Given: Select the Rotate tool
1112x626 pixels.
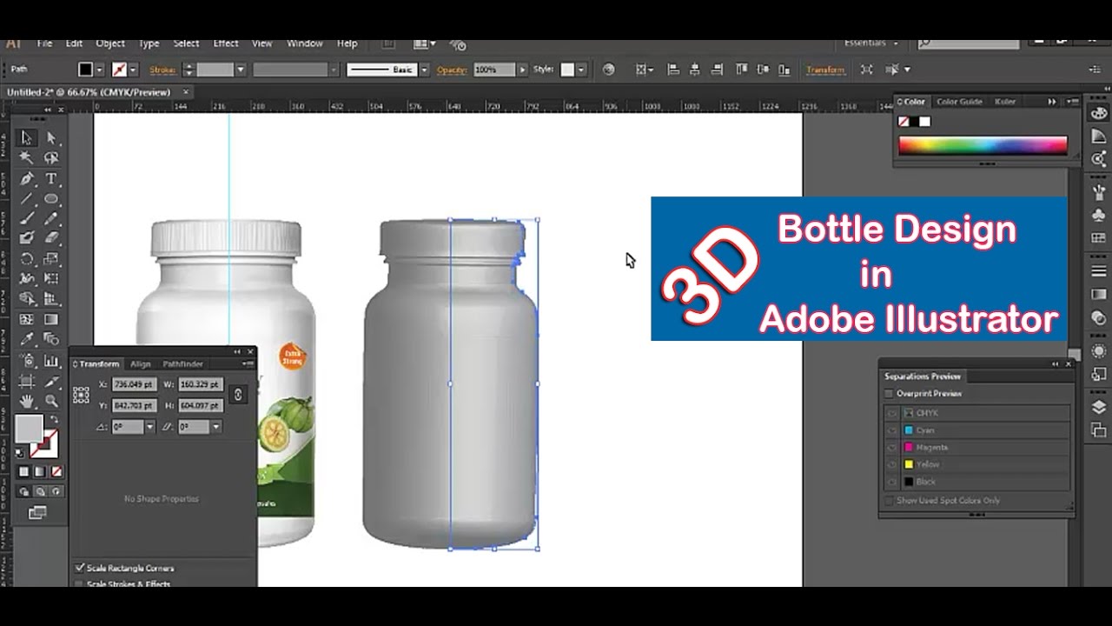Looking at the screenshot, I should pos(27,258).
